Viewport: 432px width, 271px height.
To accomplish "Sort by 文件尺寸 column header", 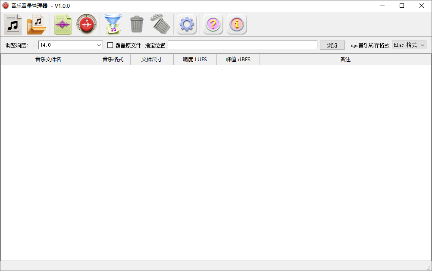I will pos(152,59).
